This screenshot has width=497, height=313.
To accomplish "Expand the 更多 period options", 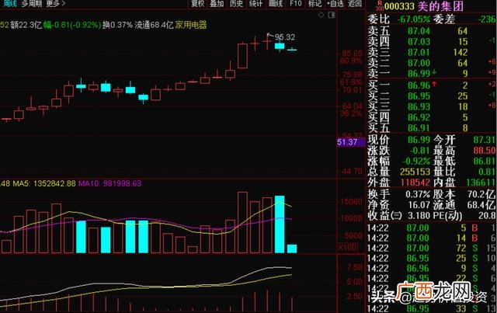I will [x=55, y=4].
